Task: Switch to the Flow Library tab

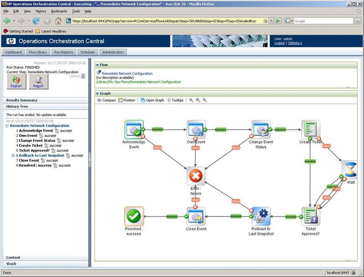Action: tap(38, 52)
